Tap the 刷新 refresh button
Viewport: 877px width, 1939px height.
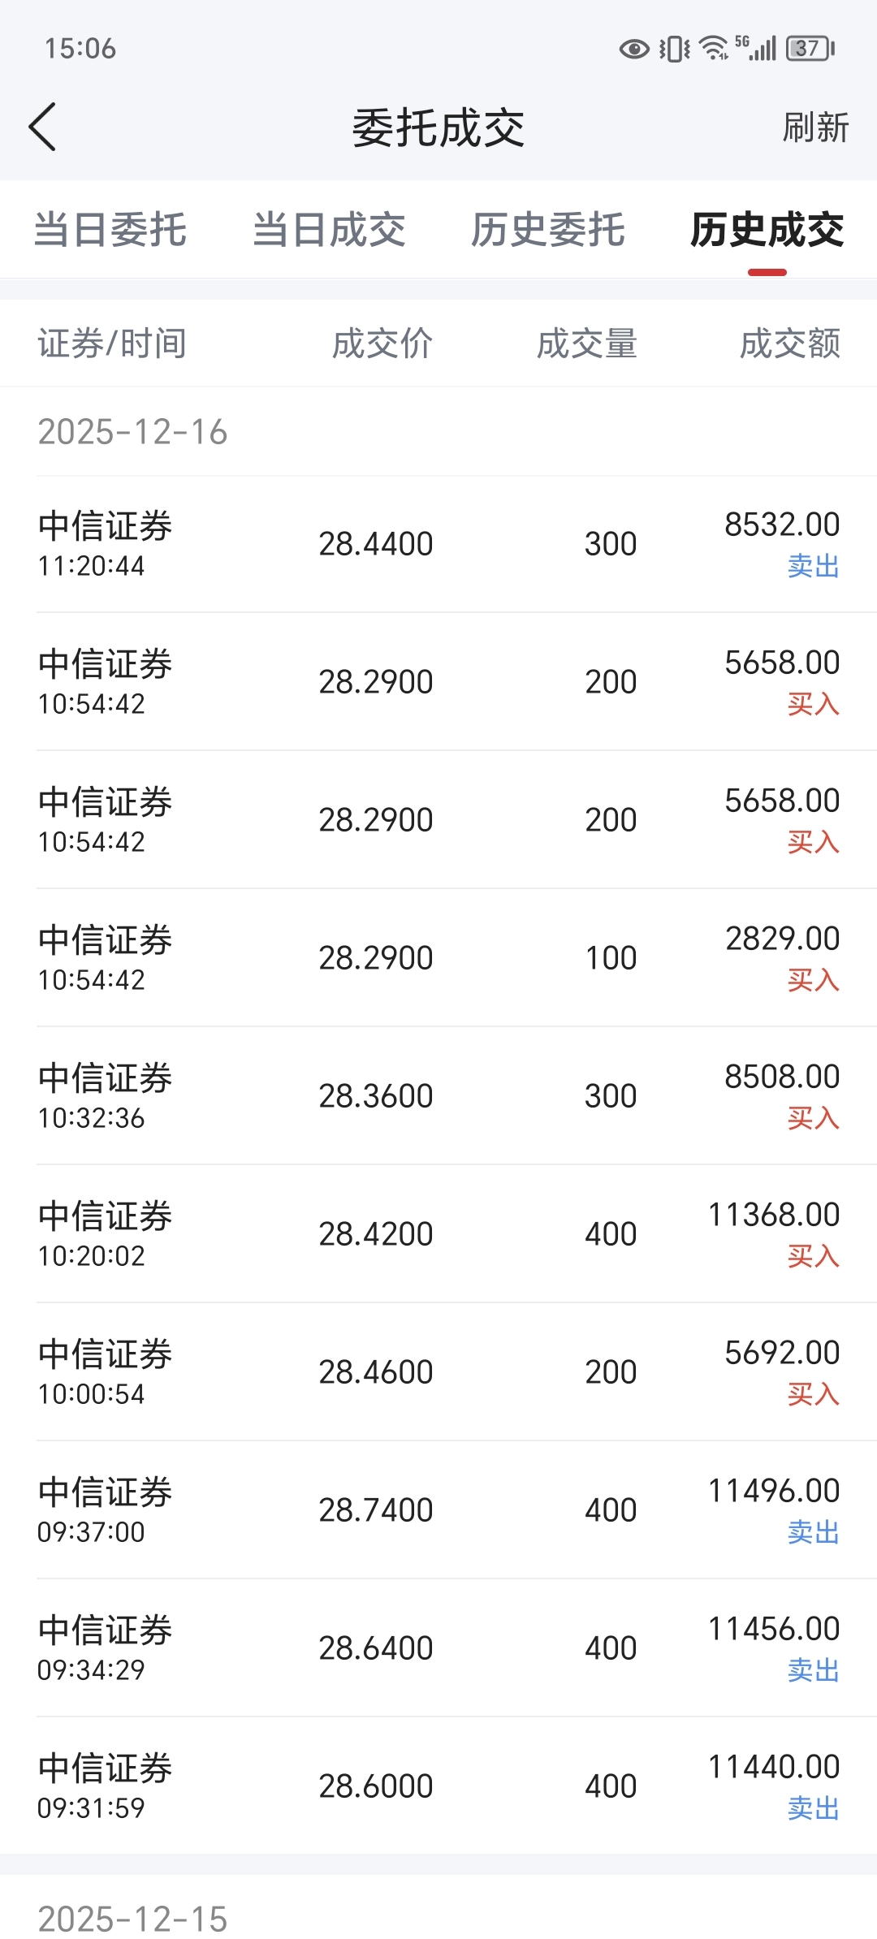click(x=815, y=127)
